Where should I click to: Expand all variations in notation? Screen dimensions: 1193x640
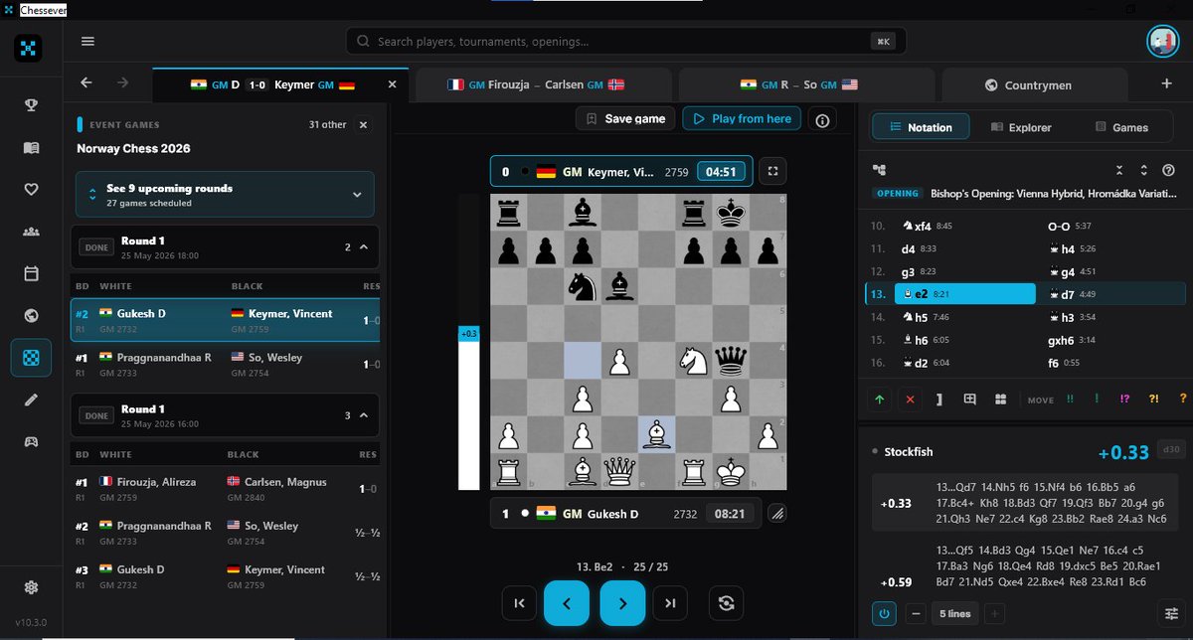click(x=1144, y=171)
